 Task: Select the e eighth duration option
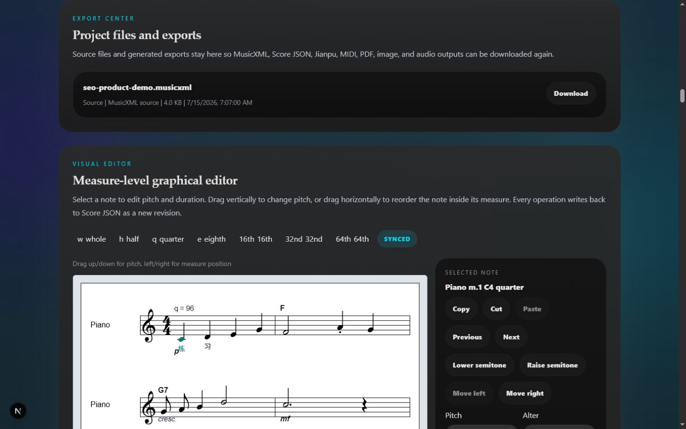point(211,239)
